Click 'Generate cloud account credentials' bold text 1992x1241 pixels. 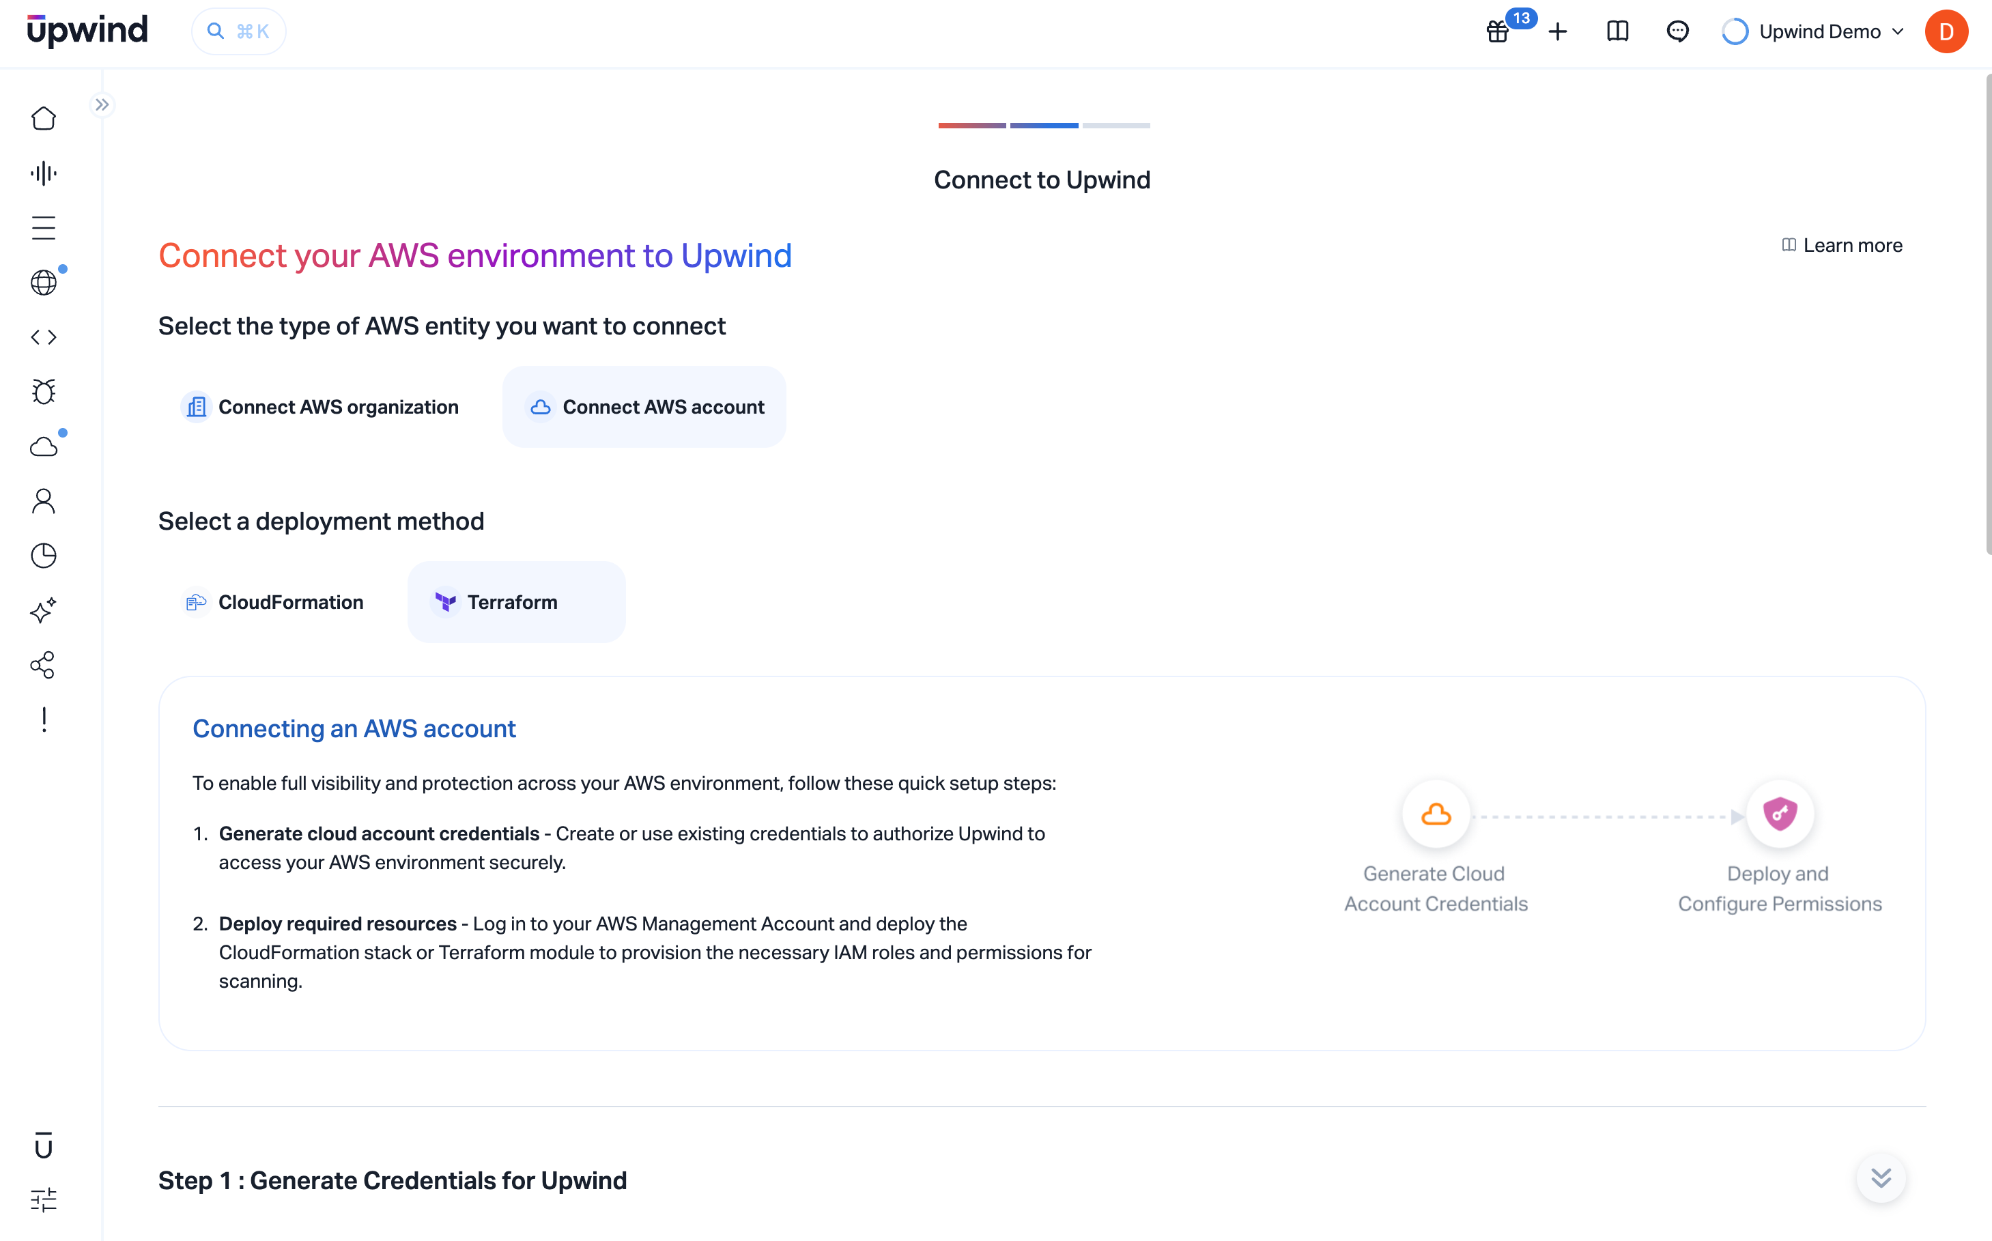point(379,833)
